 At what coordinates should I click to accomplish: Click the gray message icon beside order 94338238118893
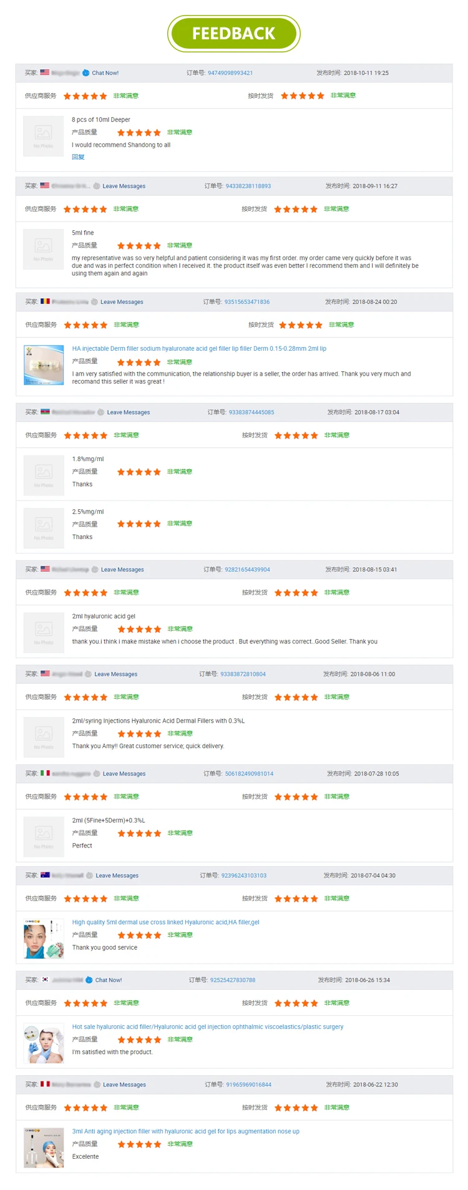pos(97,186)
